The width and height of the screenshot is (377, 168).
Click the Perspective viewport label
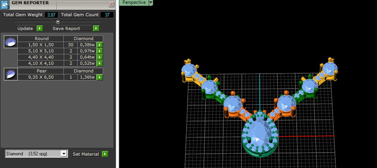(134, 2)
